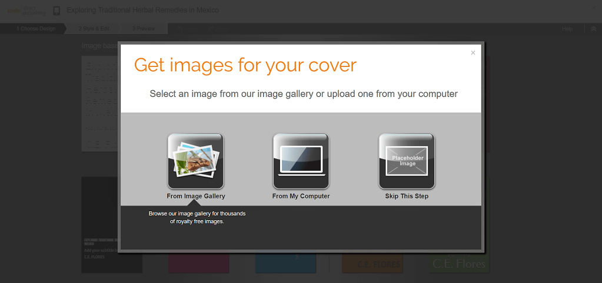Open the From Image Gallery photo stack icon

click(195, 161)
